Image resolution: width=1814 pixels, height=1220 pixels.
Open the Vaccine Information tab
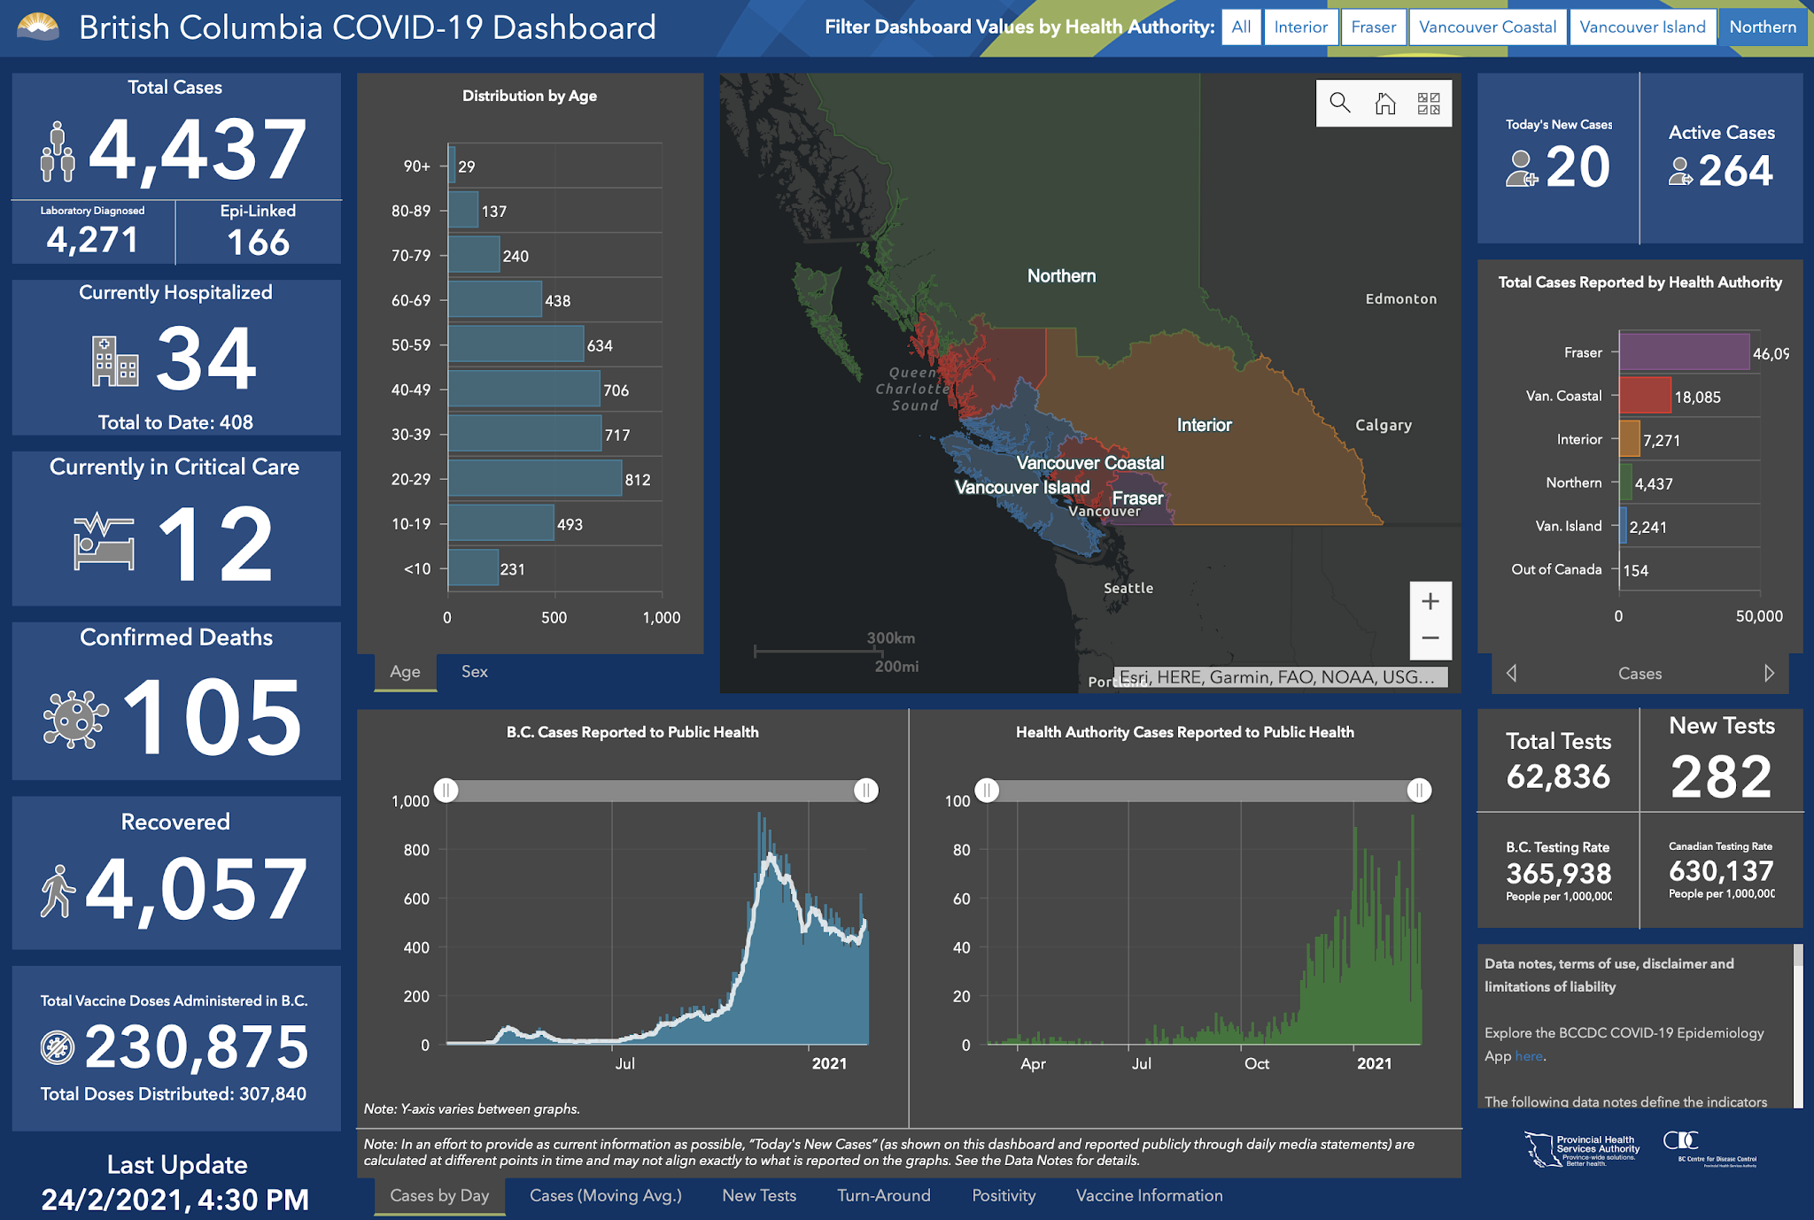click(x=1149, y=1195)
